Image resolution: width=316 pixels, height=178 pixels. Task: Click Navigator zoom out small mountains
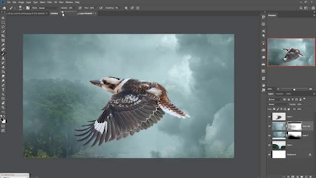tap(278, 89)
